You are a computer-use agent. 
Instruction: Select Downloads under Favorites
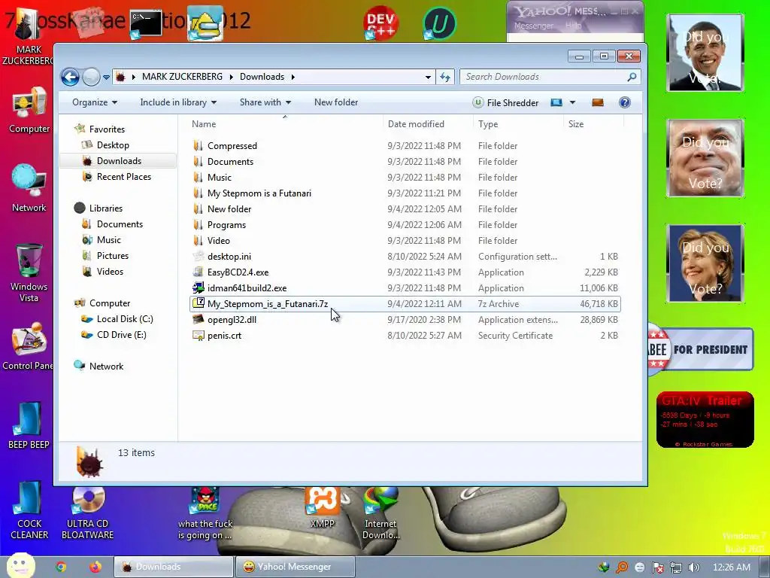pos(118,161)
